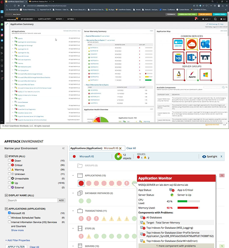Screen dimensions: 229x248
Task: Click the 12 objects status pie chart
Action: [x=118, y=156]
